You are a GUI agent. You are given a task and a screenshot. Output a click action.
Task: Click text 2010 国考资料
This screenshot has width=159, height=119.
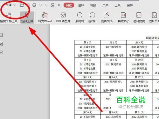coord(139,64)
